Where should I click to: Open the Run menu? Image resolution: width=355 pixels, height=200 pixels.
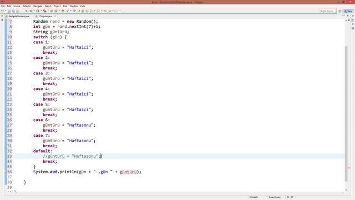pos(65,6)
